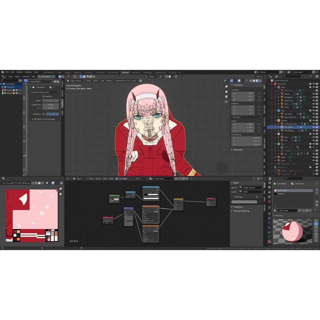This screenshot has height=320, width=320.
Task: Collapse the Transform panel
Action: pos(238,85)
